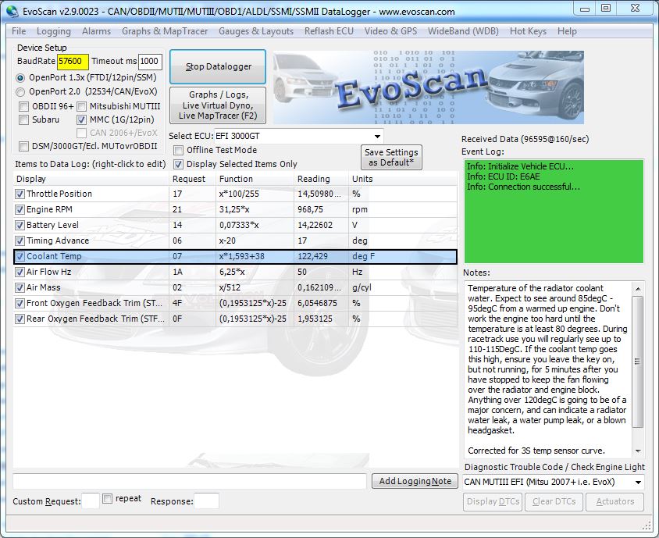The image size is (659, 538).
Task: Click Coolant Temp function x*1,593+38
Action: coord(242,256)
